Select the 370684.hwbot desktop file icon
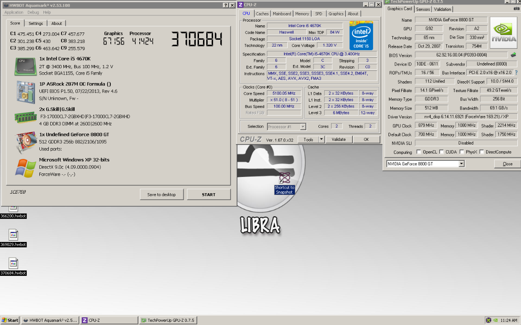Image resolution: width=521 pixels, height=325 pixels. (13, 267)
